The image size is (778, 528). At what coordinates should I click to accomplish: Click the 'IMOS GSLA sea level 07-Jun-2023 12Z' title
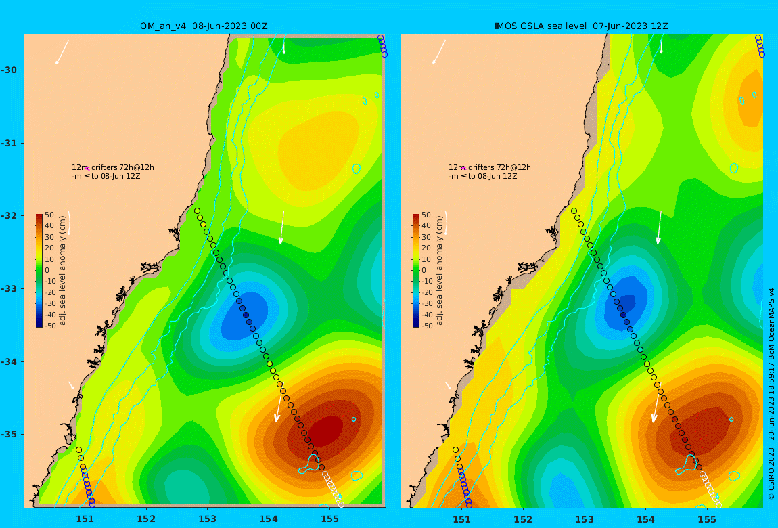(x=581, y=26)
